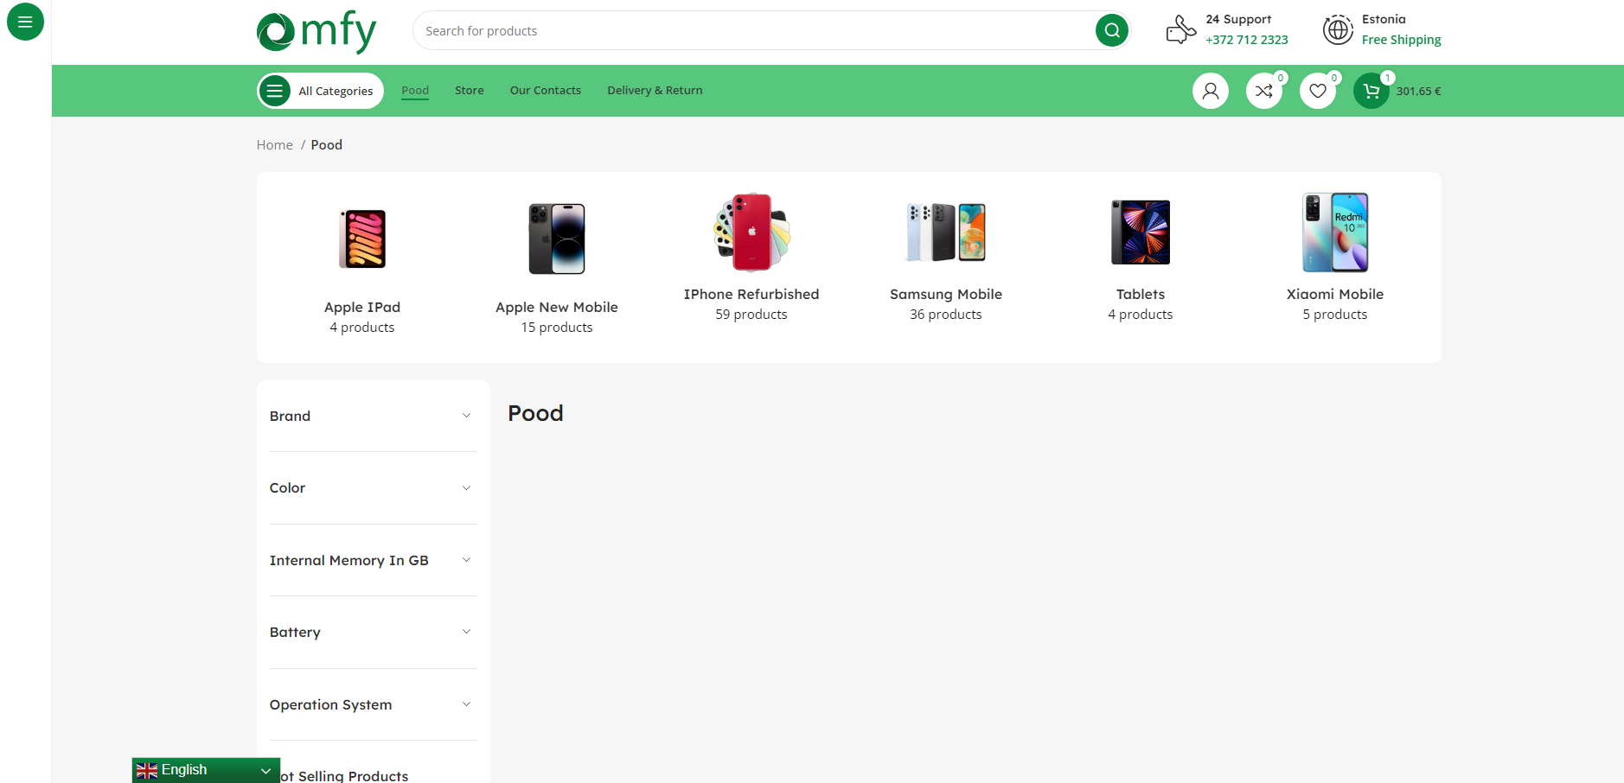Screen dimensions: 1624x783
Task: Click the UK flag language icon
Action: 147,770
